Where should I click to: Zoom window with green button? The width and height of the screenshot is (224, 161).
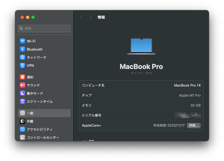pyautogui.click(x=33, y=17)
